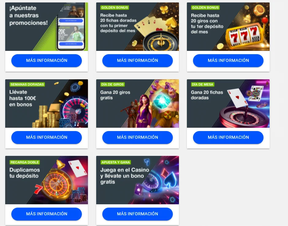Open 'Más información' under Apuesta y Gana card
This screenshot has width=288, height=226.
tap(137, 214)
